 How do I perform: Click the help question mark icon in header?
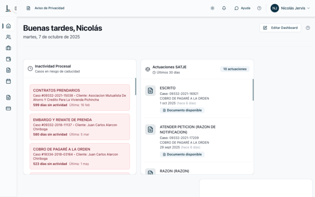pyautogui.click(x=259, y=8)
